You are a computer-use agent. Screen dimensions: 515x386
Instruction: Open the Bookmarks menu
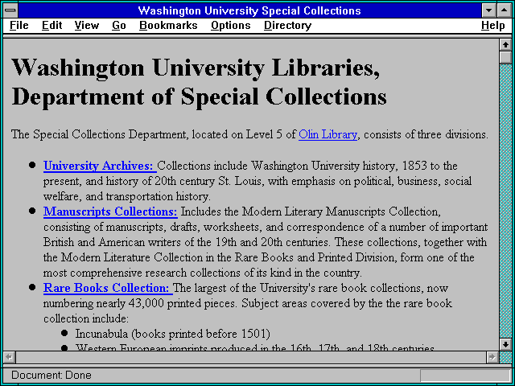coord(168,26)
